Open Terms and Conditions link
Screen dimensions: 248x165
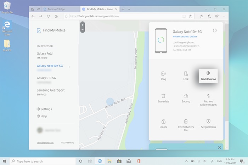click(45, 143)
